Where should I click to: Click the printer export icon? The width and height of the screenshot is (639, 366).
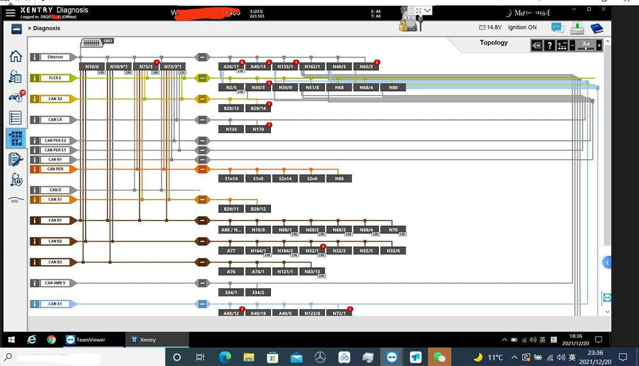click(577, 28)
